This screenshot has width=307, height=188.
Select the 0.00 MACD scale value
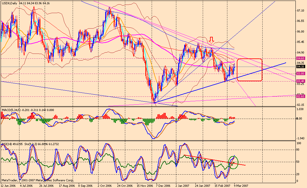300,118
